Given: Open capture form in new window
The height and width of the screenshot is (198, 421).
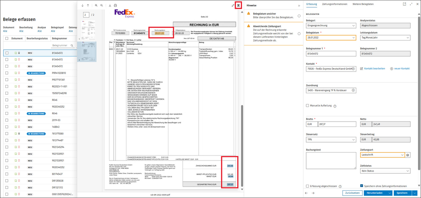Looking at the screenshot, I should [x=405, y=4].
